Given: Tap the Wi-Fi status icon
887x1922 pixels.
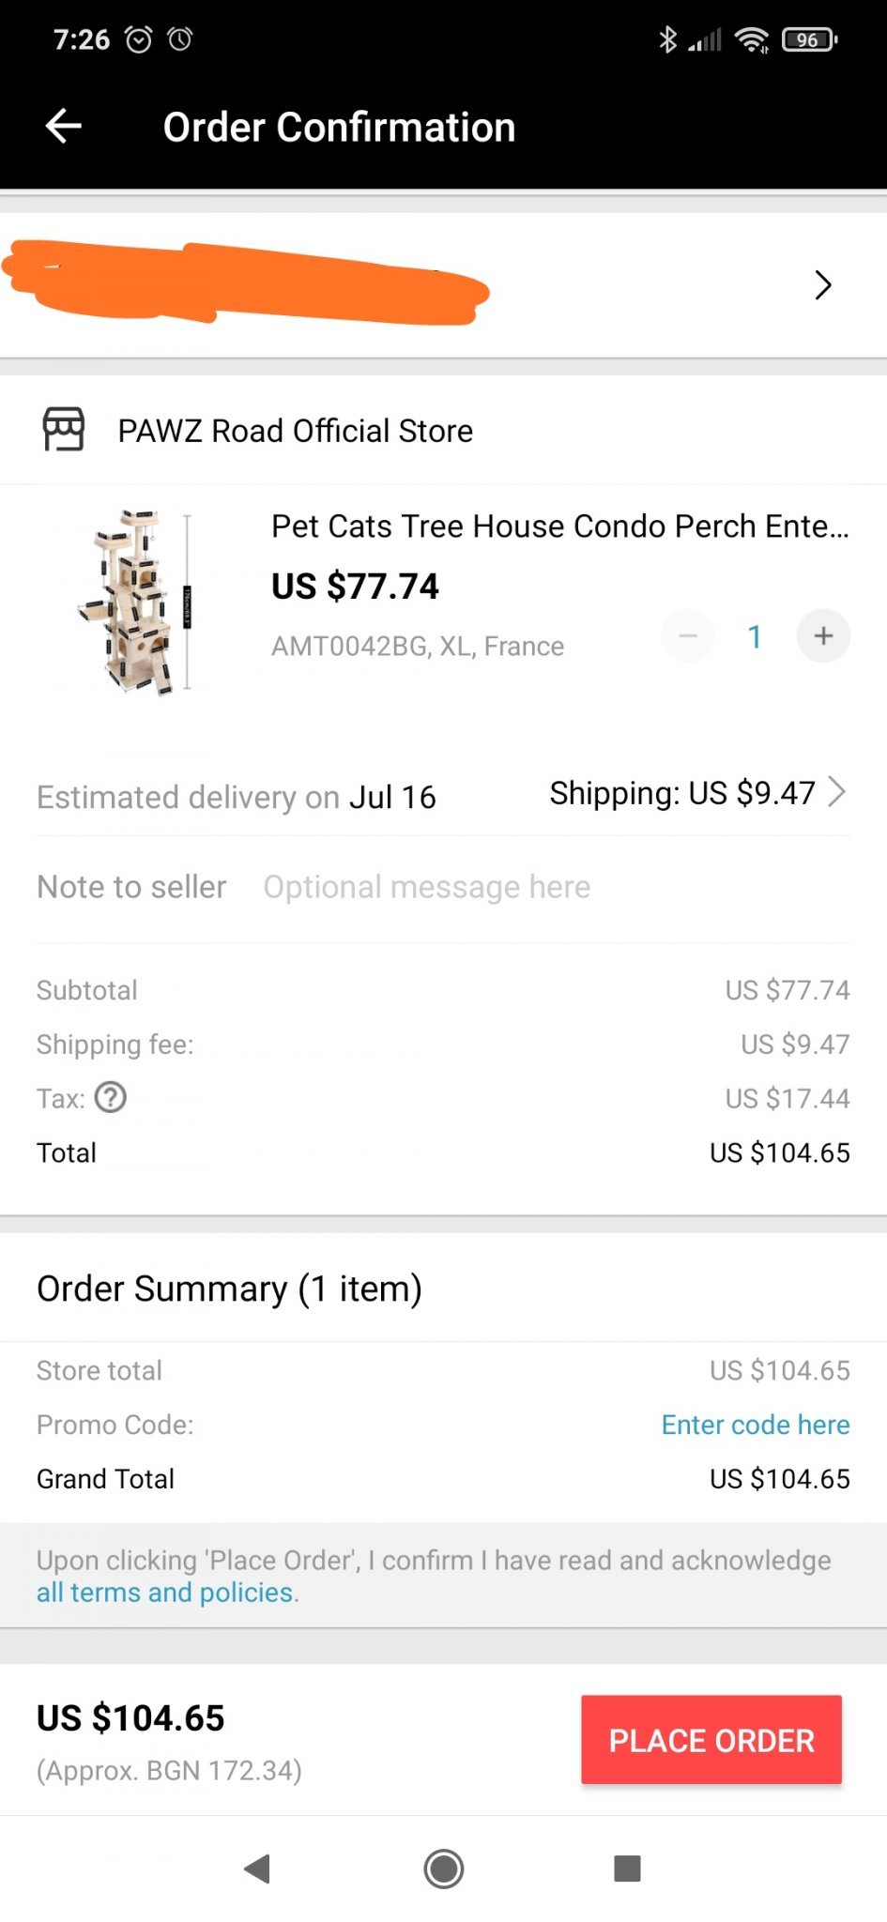Looking at the screenshot, I should [x=751, y=39].
